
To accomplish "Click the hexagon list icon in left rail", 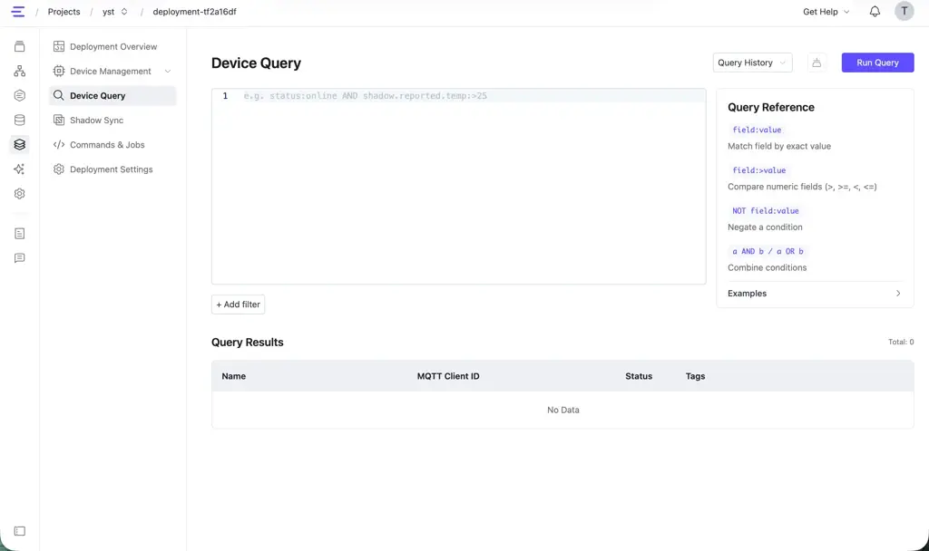I will pyautogui.click(x=20, y=95).
